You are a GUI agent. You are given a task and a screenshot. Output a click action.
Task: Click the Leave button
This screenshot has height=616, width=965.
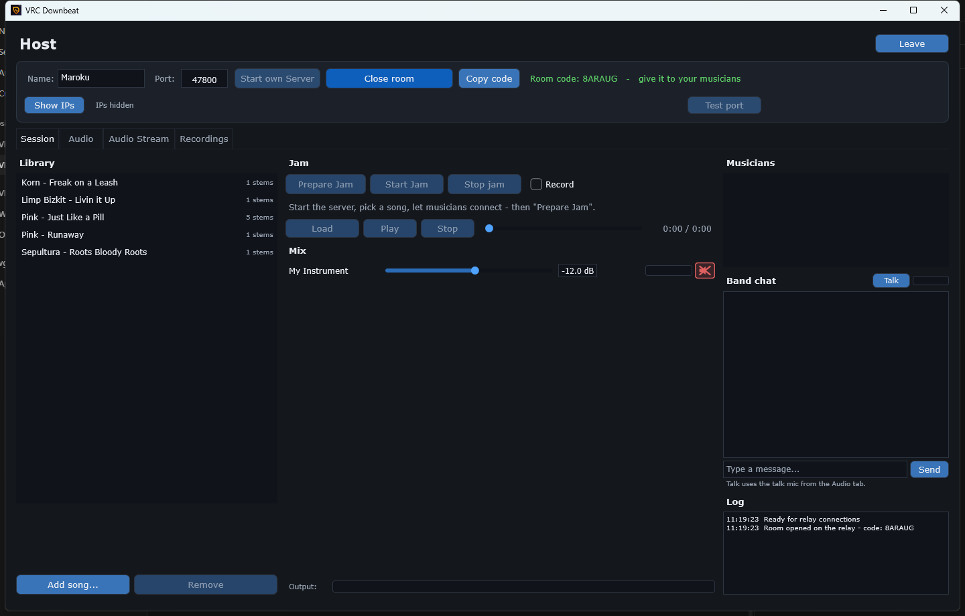pos(911,44)
